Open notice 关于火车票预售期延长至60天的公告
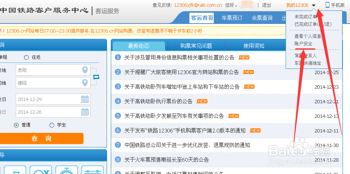The height and width of the screenshot is (174, 350). coord(167,160)
